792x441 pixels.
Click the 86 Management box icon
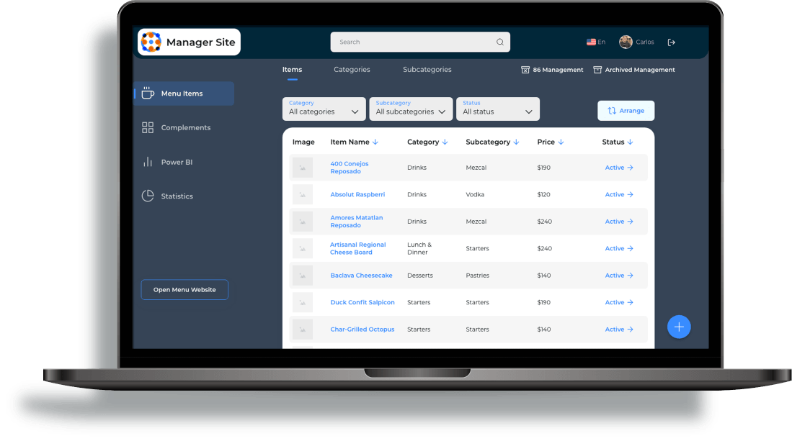click(x=525, y=69)
